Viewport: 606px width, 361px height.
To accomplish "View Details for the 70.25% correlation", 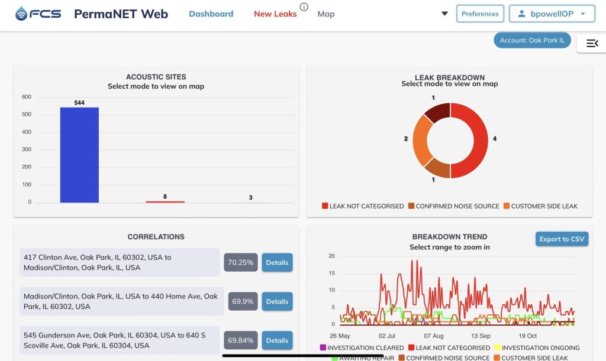I will pyautogui.click(x=277, y=263).
